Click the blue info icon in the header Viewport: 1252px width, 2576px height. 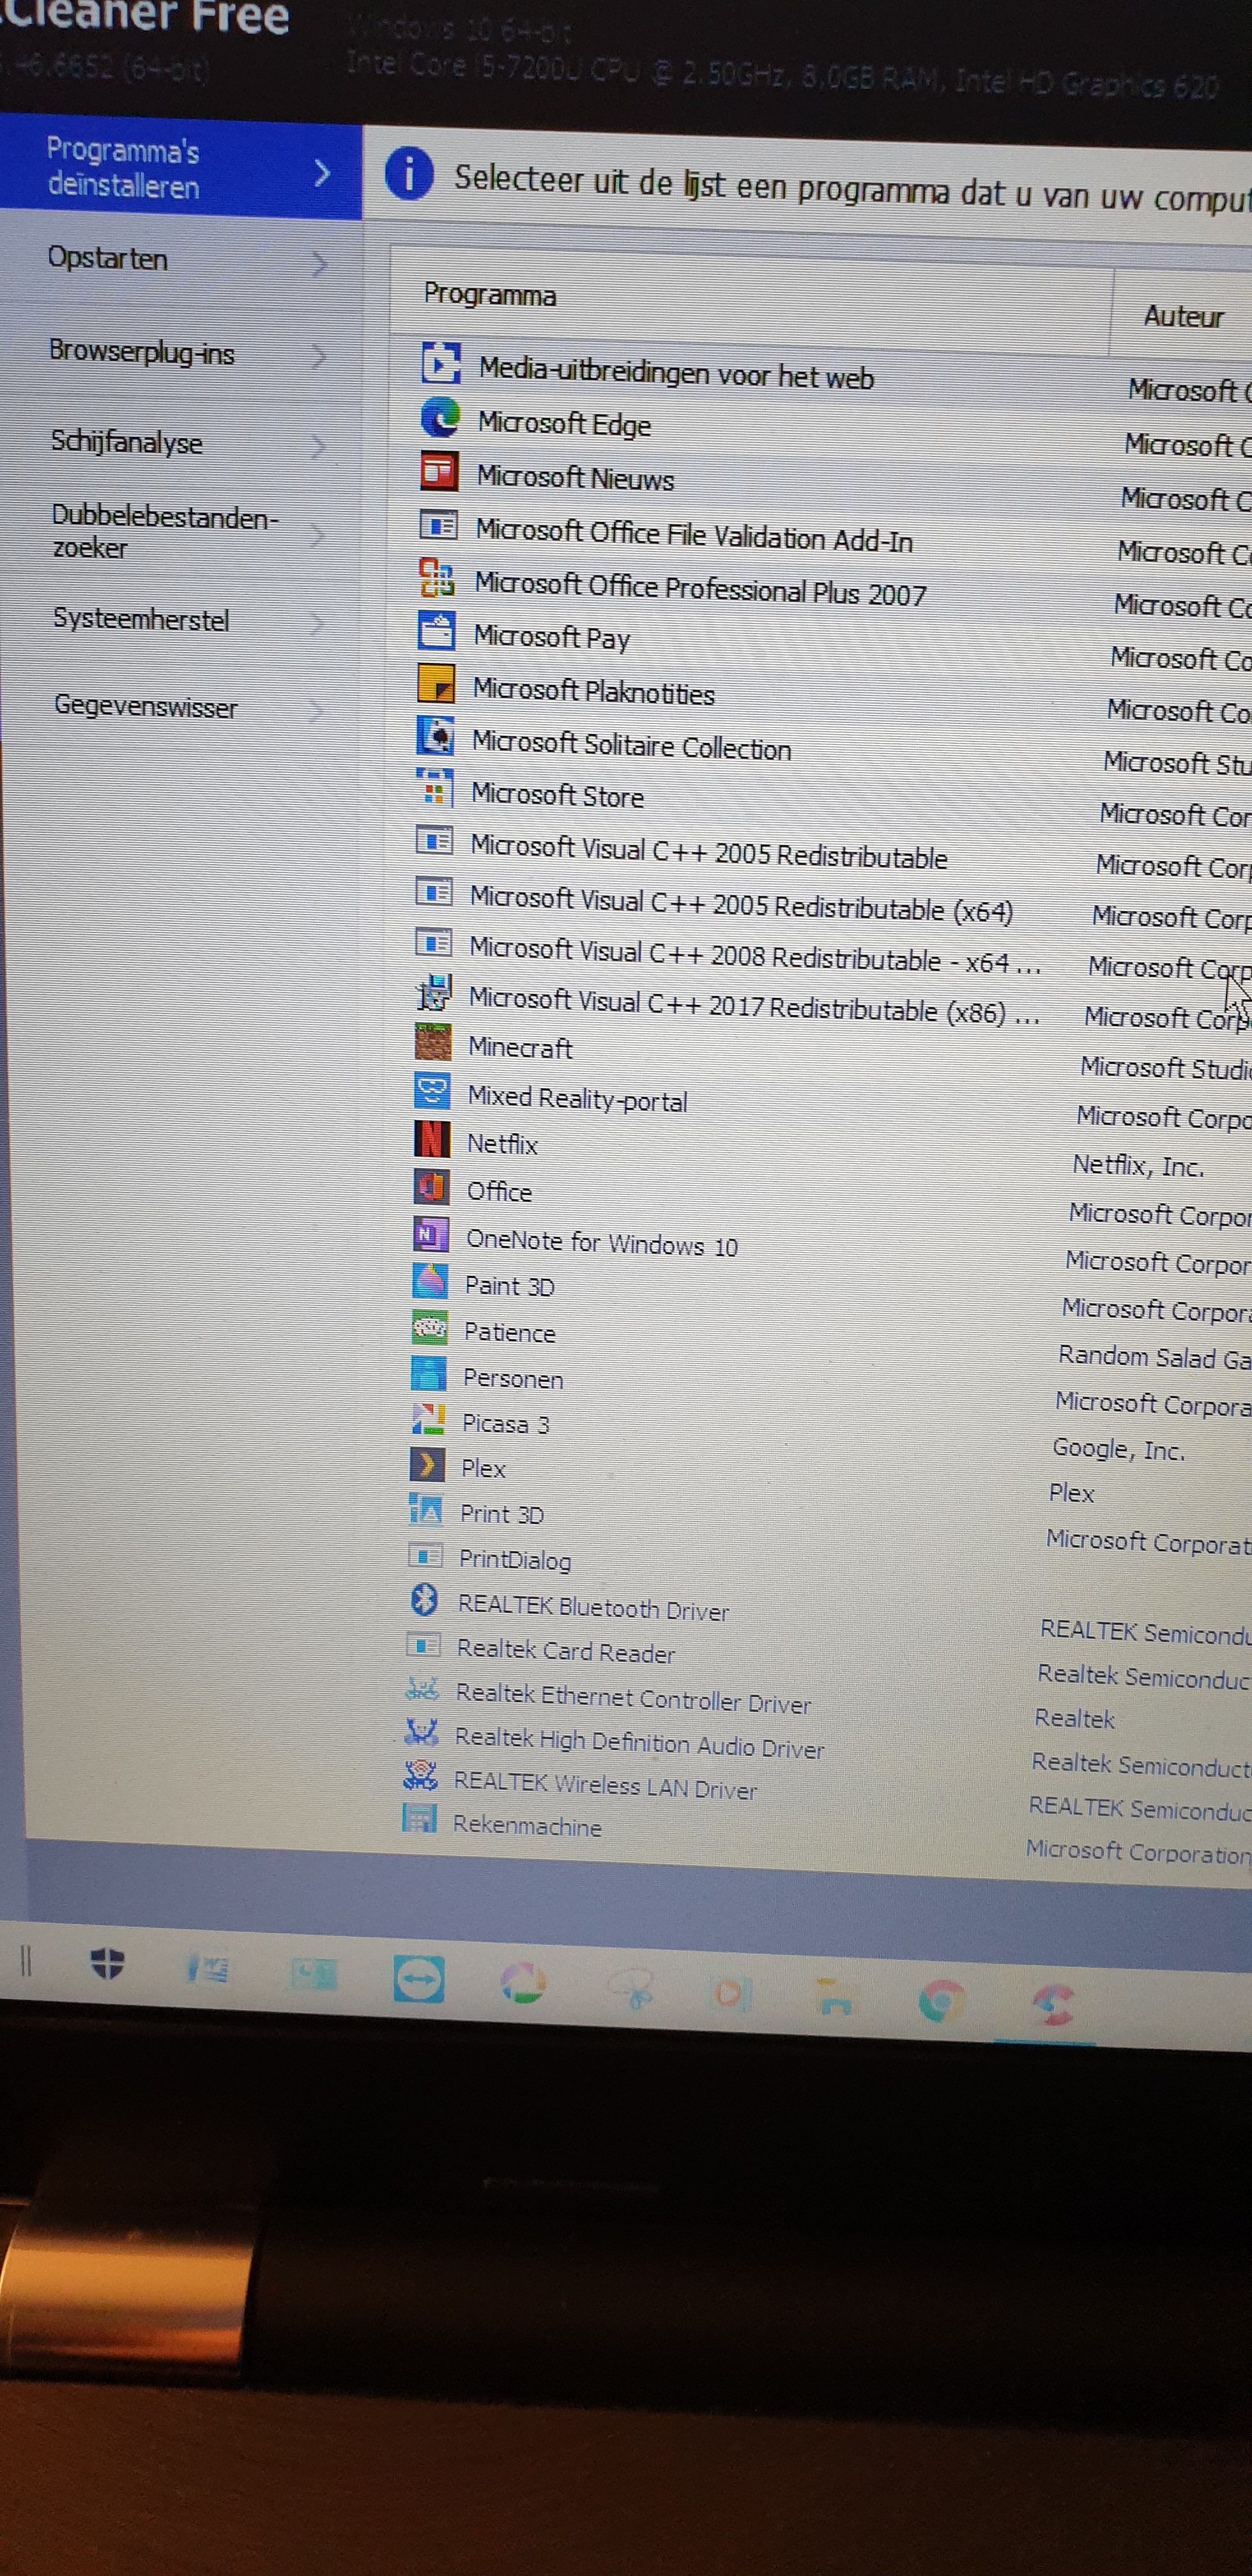409,173
